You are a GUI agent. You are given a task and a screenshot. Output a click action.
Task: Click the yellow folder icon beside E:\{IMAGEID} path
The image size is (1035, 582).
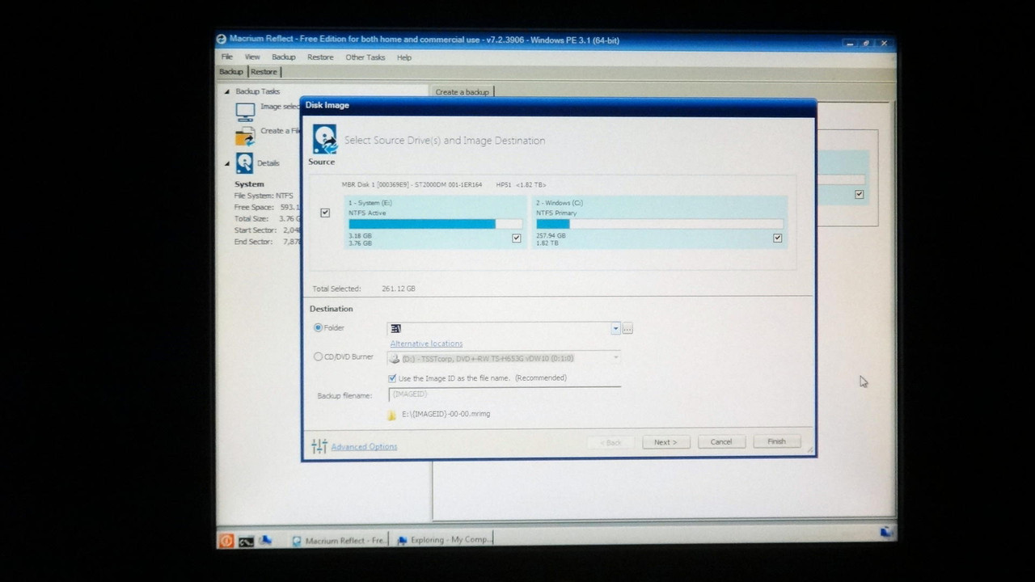[x=391, y=415]
